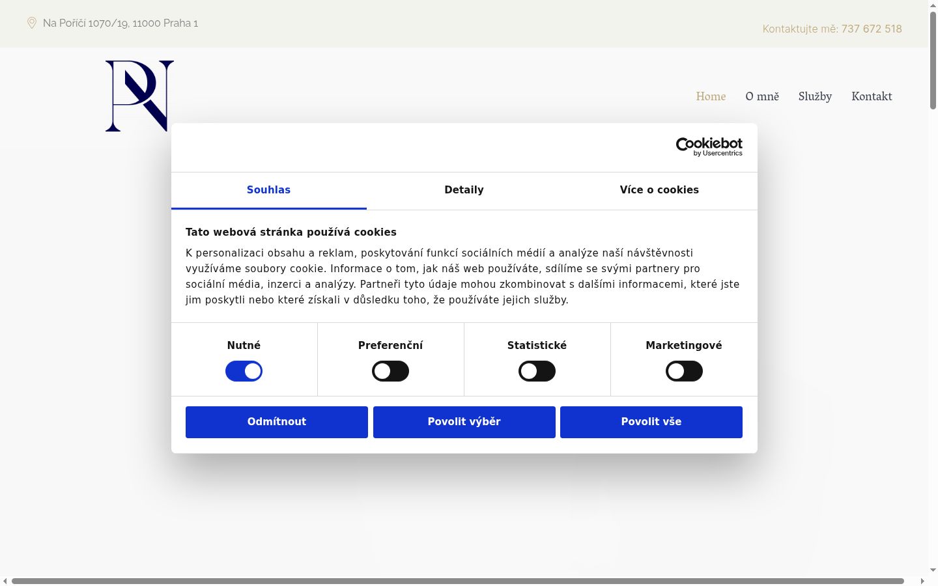This screenshot has width=938, height=586.
Task: Click the Marketingové category label
Action: click(x=684, y=346)
